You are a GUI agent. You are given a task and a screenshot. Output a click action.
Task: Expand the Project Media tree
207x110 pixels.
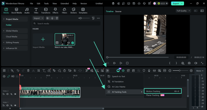click(4, 19)
